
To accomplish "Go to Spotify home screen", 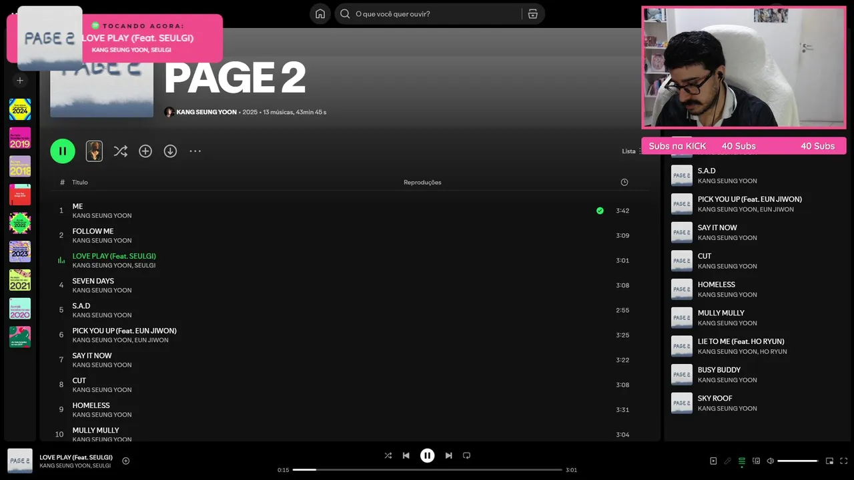I will (x=320, y=14).
